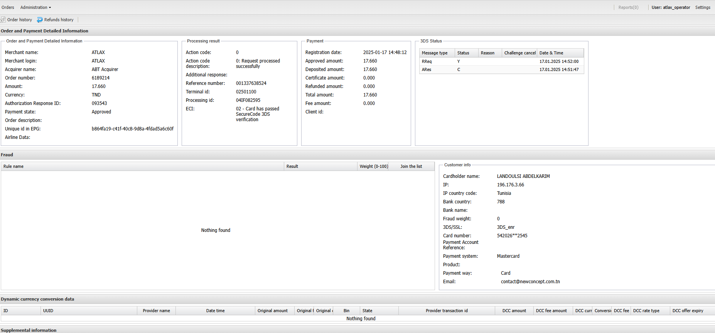Open the Reports(0) link
This screenshot has height=333, width=715.
pos(628,7)
